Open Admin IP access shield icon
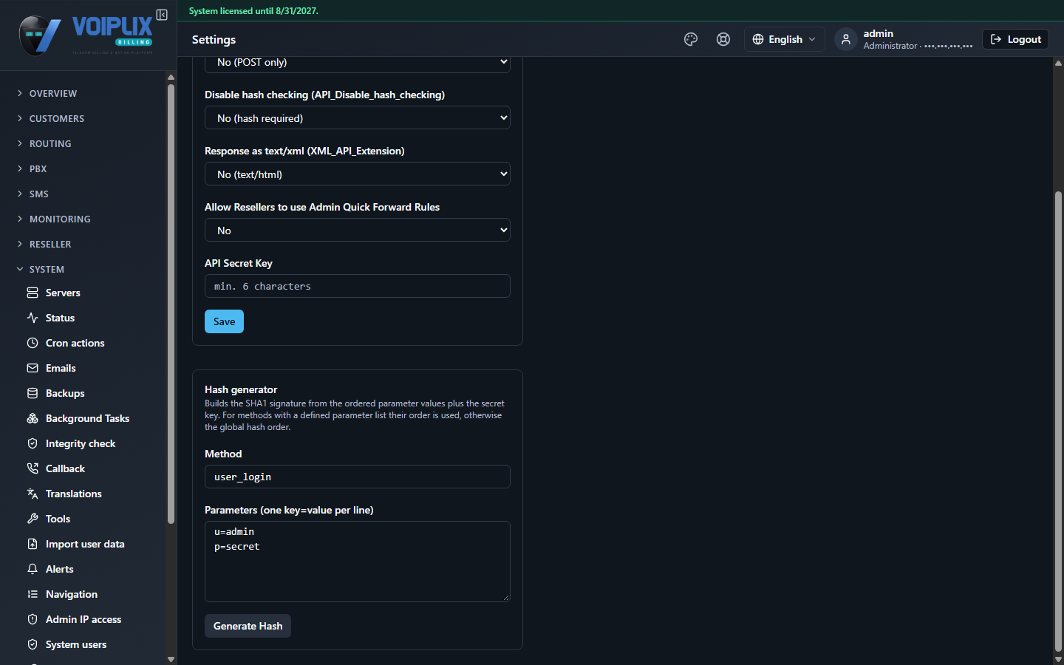The width and height of the screenshot is (1064, 665). 33,619
